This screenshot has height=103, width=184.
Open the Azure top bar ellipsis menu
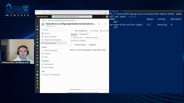[103, 17]
